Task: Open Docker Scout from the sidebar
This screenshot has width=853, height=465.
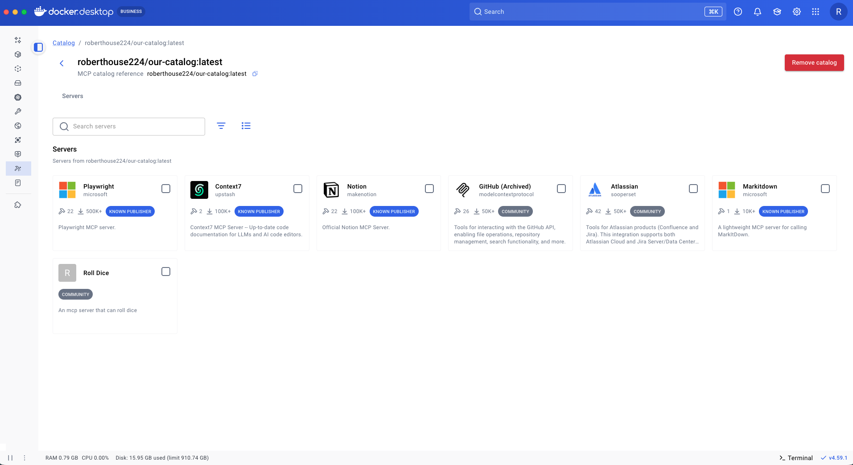Action: tap(18, 140)
